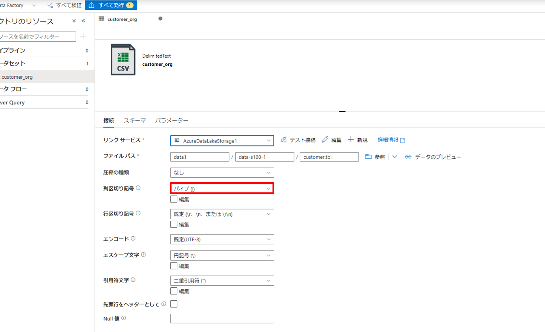Screen dimensions: 545x332
Task: Open the 詳細情報 link
Action: coord(391,140)
